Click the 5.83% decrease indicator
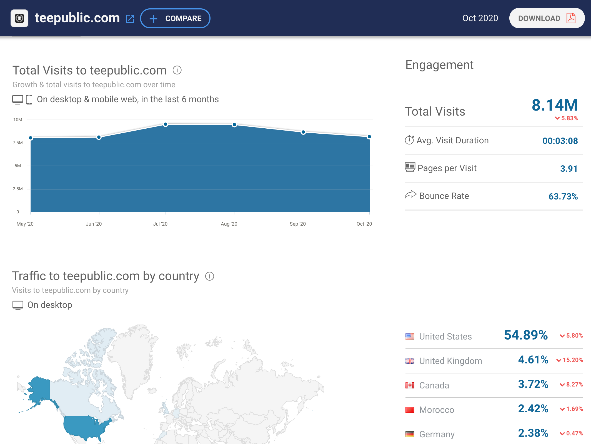The height and width of the screenshot is (444, 591). (566, 118)
